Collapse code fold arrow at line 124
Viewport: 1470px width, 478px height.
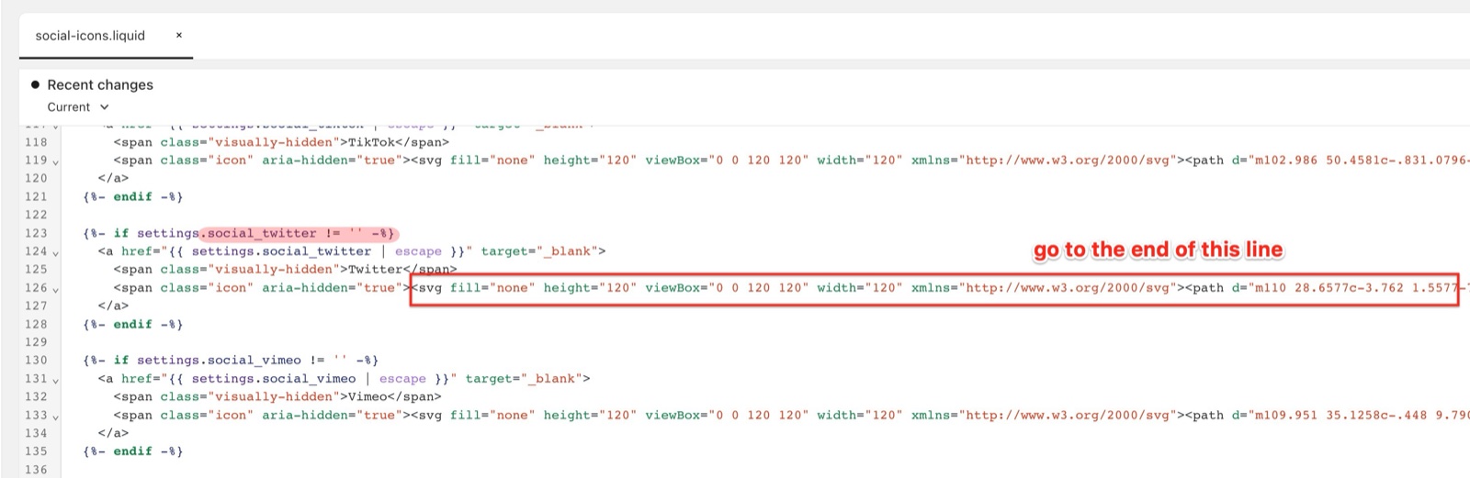pos(56,253)
